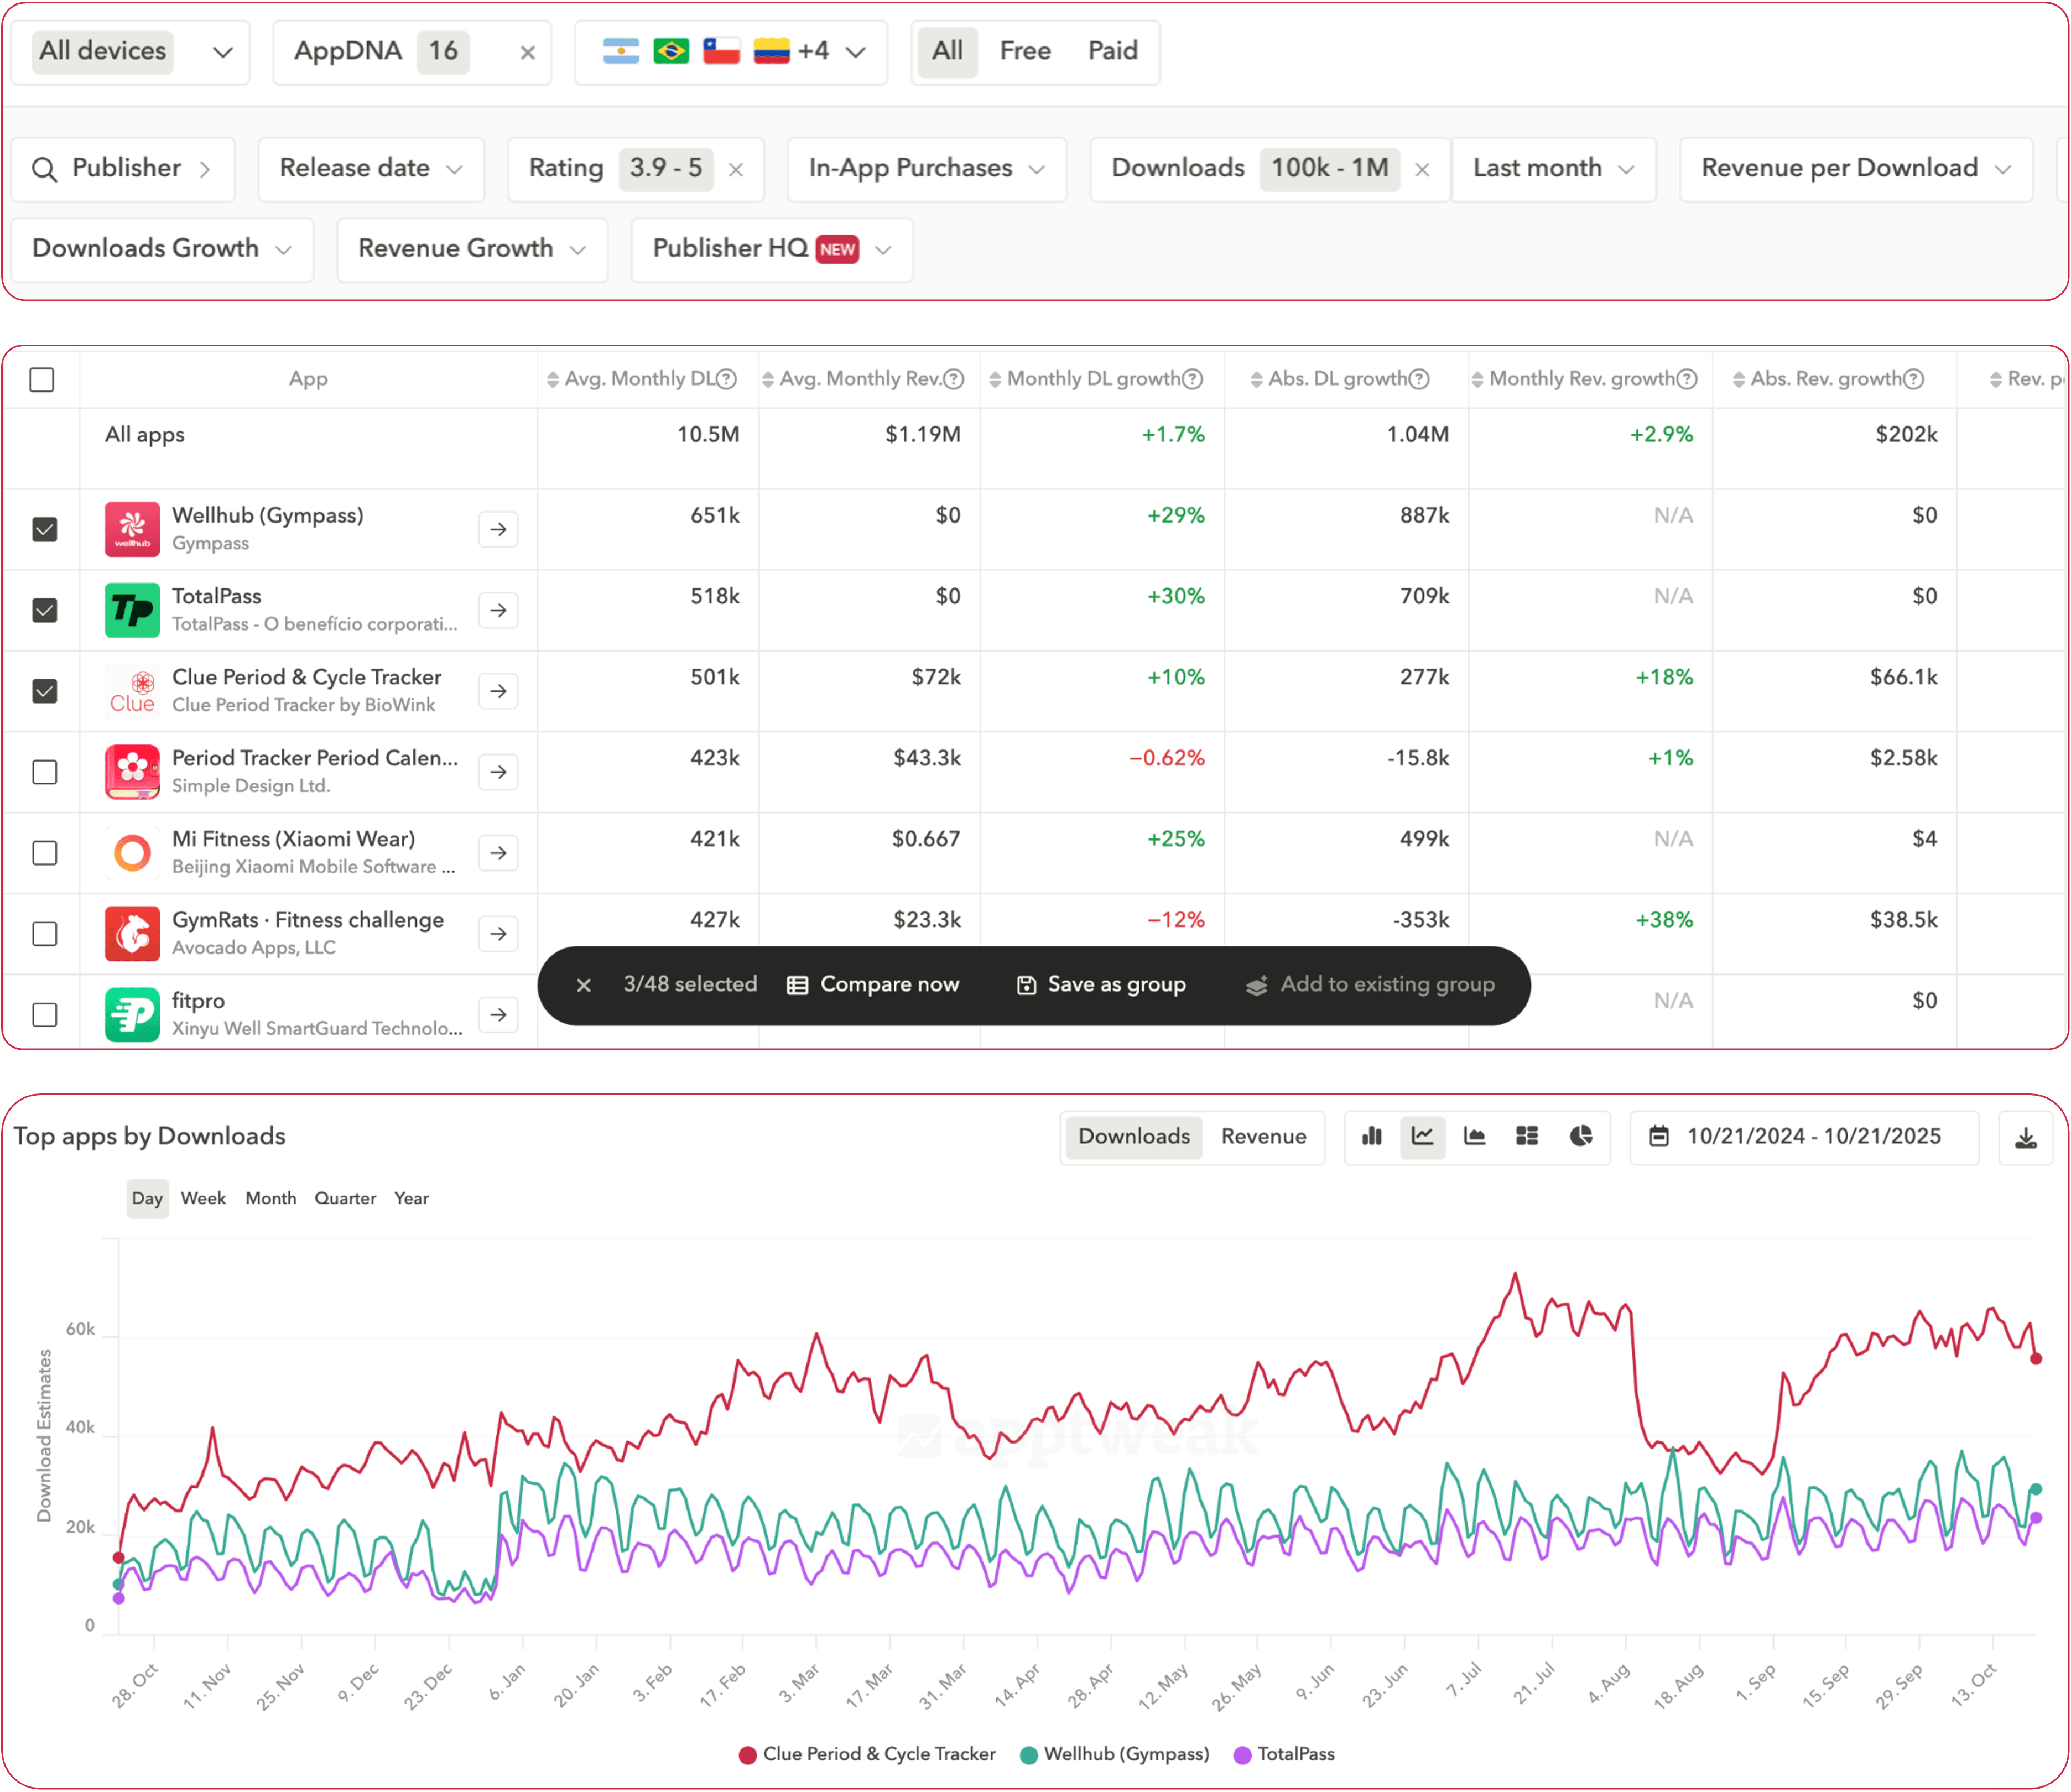Click the Clue Period Tracker app icon
Image resolution: width=2071 pixels, height=1792 pixels.
pos(132,691)
